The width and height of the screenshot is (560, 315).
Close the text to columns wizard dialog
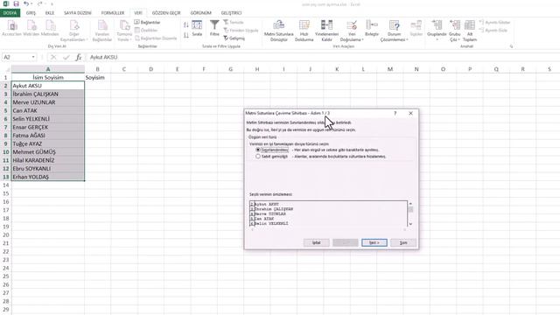click(x=410, y=113)
